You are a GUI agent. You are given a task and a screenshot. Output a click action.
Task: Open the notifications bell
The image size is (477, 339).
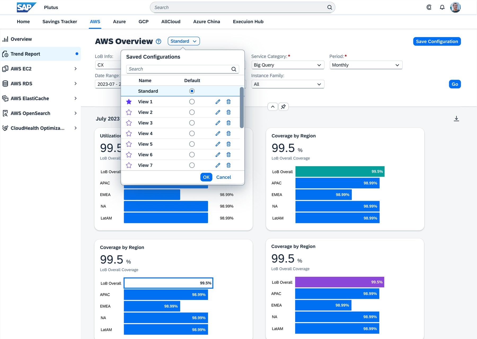pos(442,7)
